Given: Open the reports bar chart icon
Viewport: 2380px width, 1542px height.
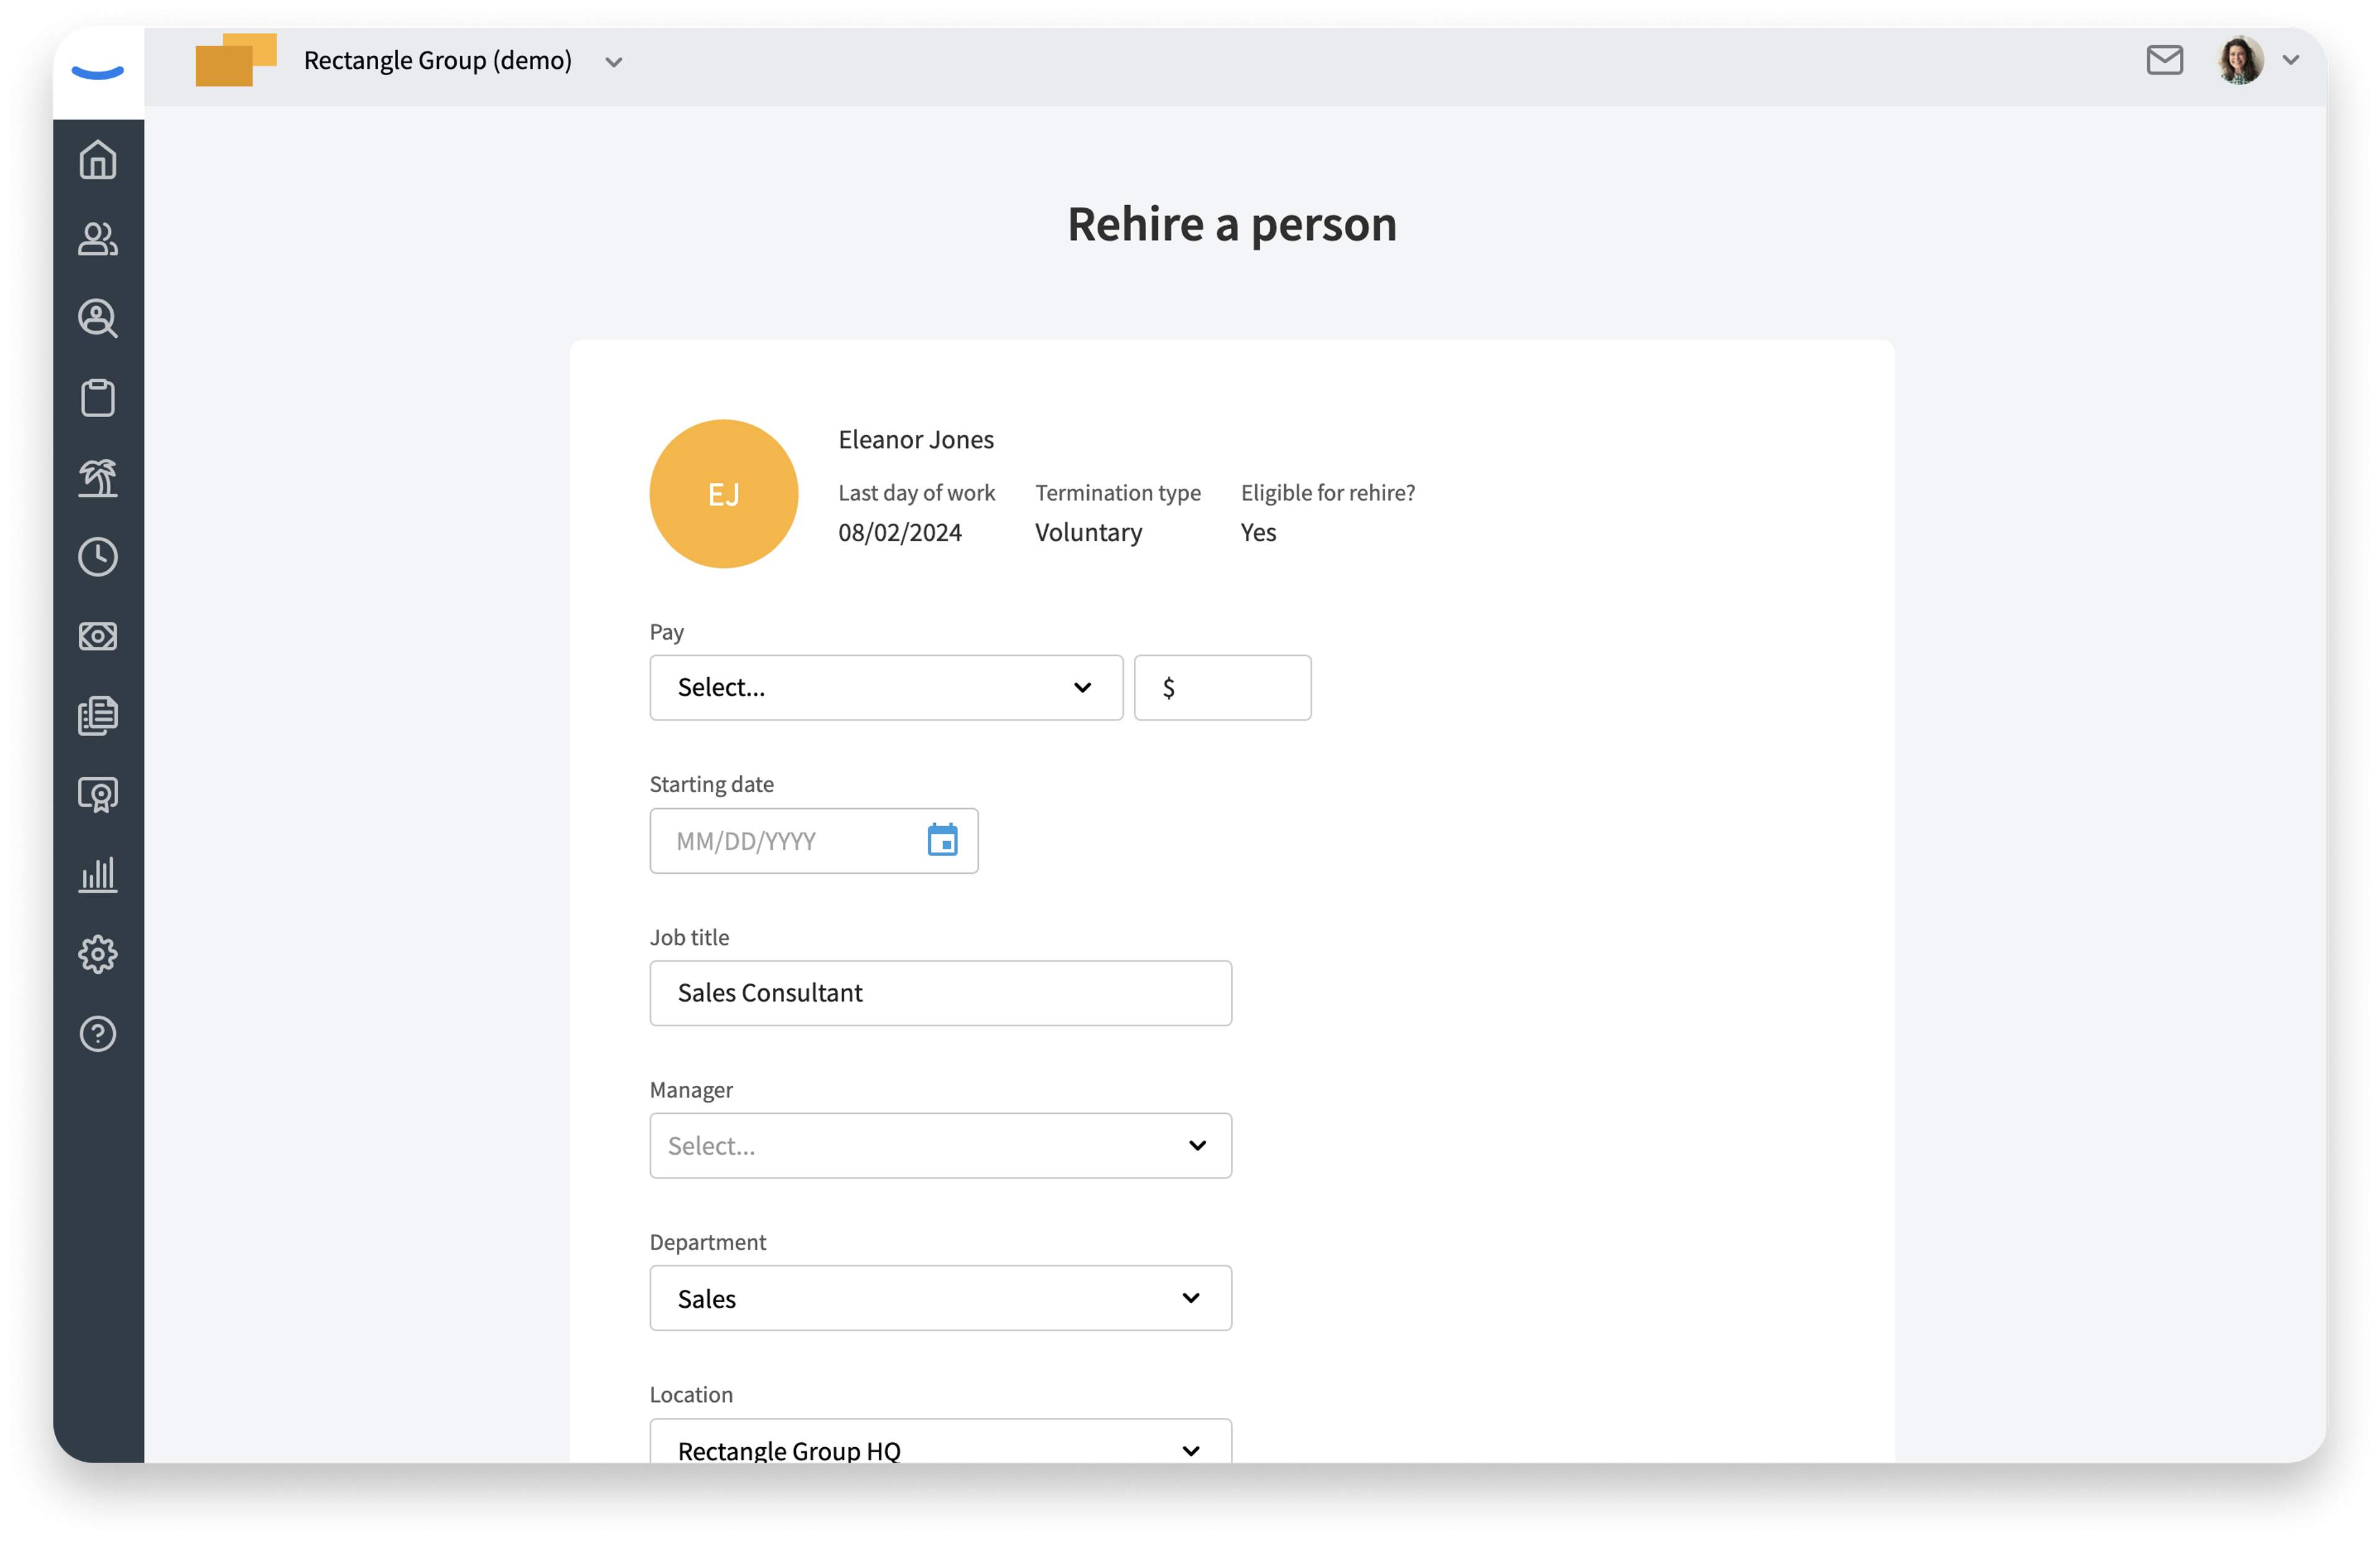Looking at the screenshot, I should pyautogui.click(x=98, y=874).
